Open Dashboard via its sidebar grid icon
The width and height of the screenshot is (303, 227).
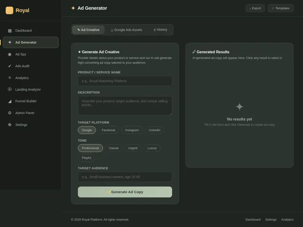[x=9, y=30]
